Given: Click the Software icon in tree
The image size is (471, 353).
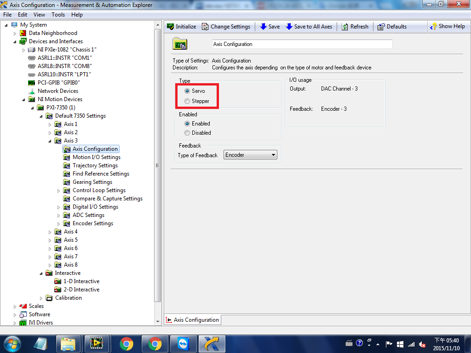Looking at the screenshot, I should pos(23,314).
